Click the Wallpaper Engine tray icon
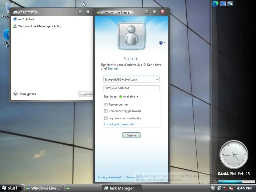 tap(219, 188)
